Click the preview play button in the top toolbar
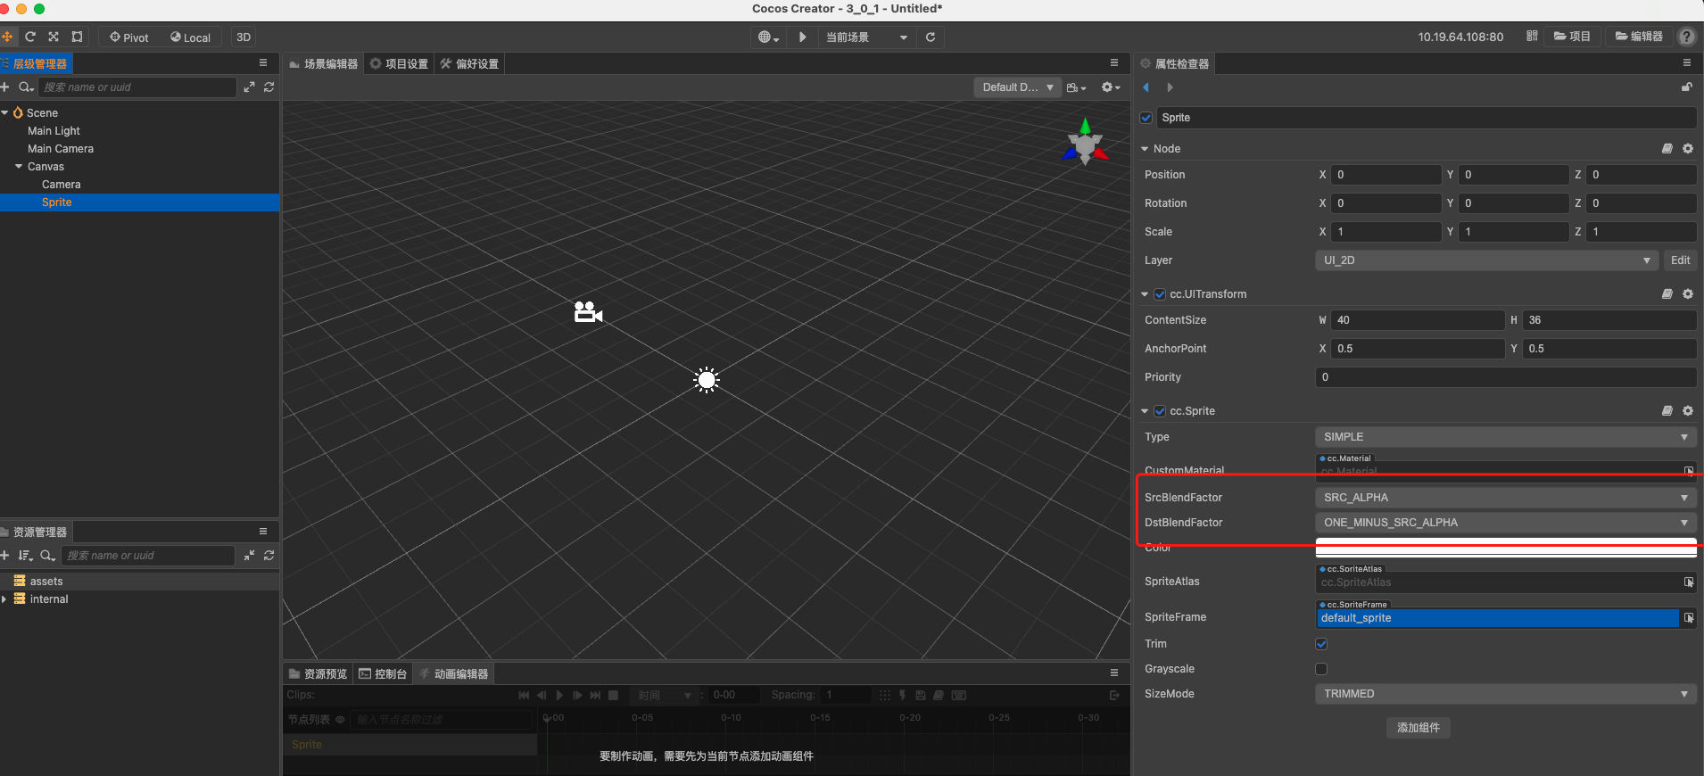 [803, 37]
